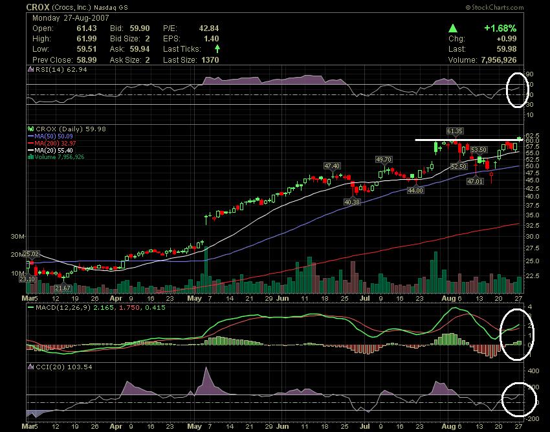This screenshot has height=432, width=550.
Task: Click the small icon beside CCI(20) label
Action: coord(31,367)
